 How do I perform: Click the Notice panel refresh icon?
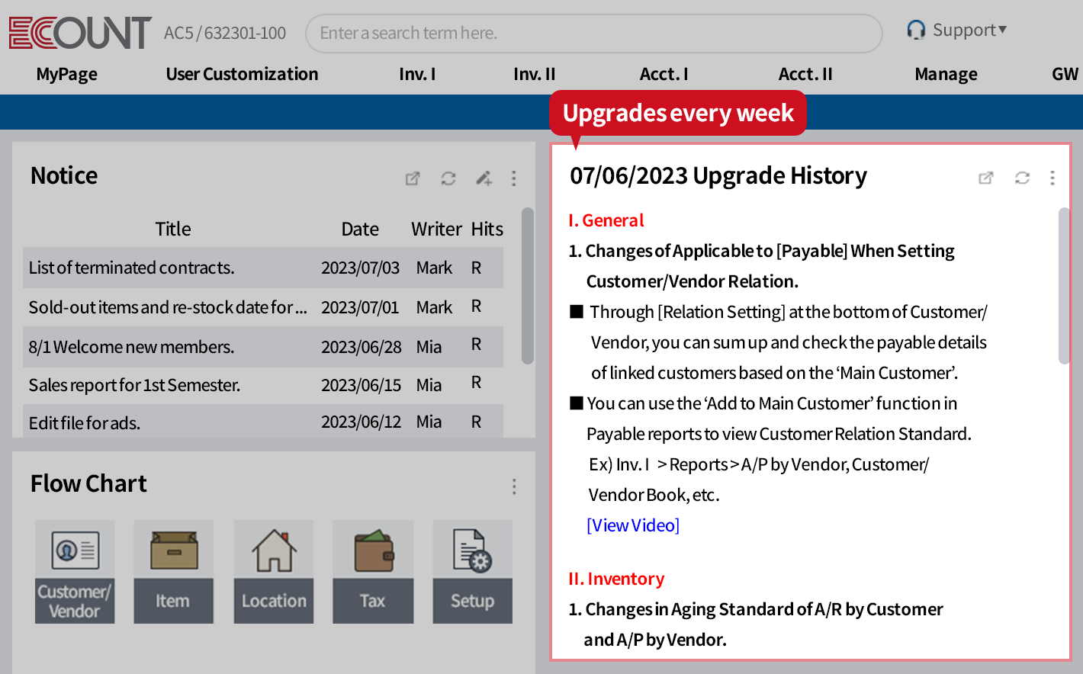click(x=448, y=178)
